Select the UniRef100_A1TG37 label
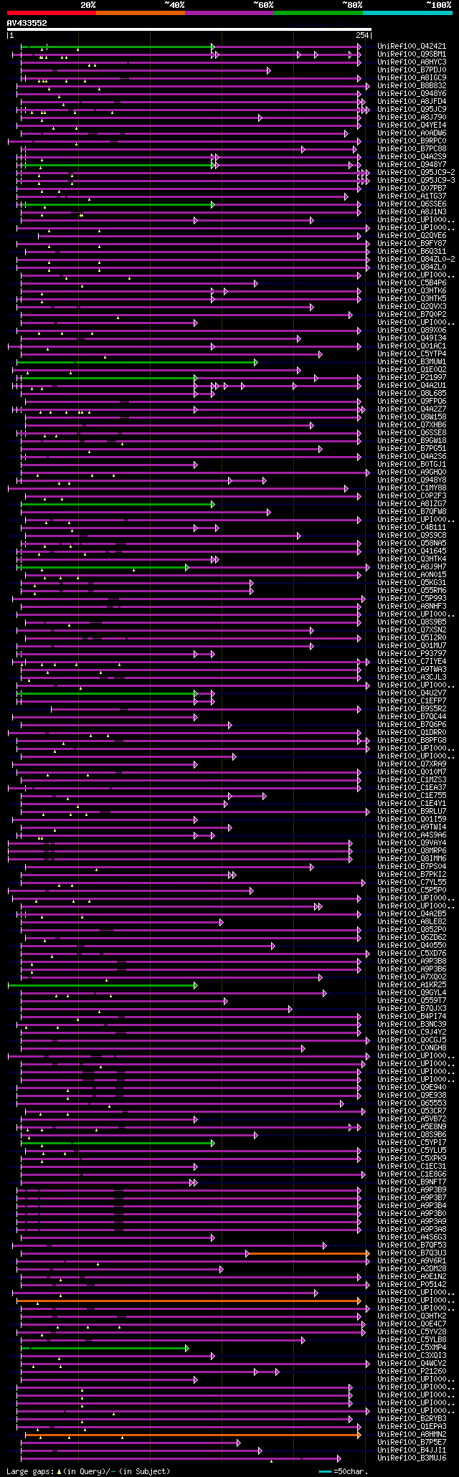The image size is (459, 1477). tap(412, 196)
